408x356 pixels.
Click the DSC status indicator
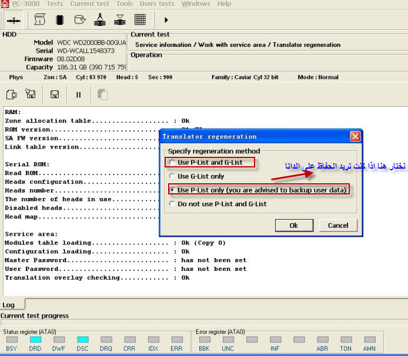[83, 340]
